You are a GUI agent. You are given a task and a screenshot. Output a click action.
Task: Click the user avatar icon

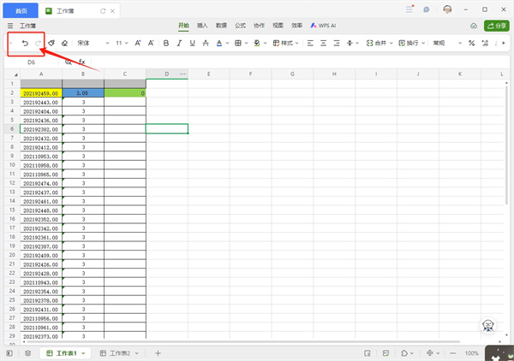[x=447, y=9]
